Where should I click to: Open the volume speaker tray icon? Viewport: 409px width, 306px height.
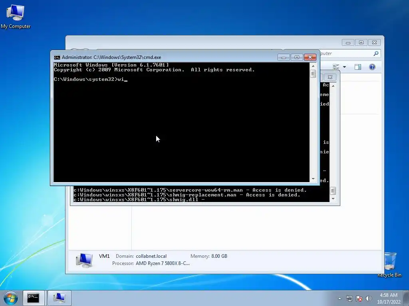[369, 298]
